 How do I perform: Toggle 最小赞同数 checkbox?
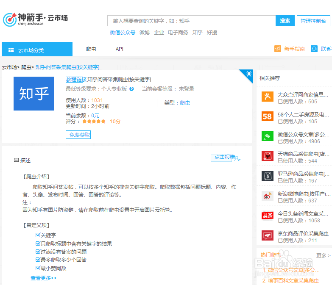(x=38, y=268)
